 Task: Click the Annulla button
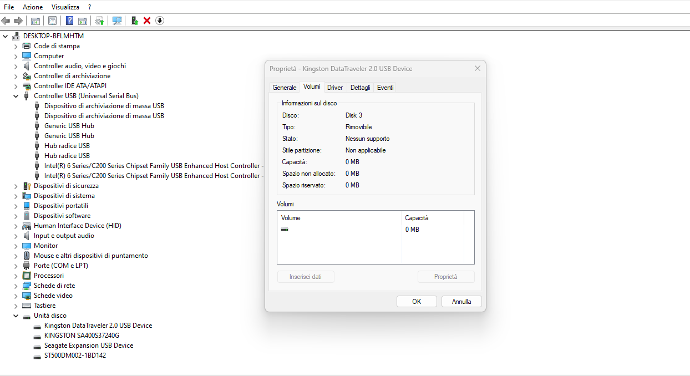click(x=461, y=302)
